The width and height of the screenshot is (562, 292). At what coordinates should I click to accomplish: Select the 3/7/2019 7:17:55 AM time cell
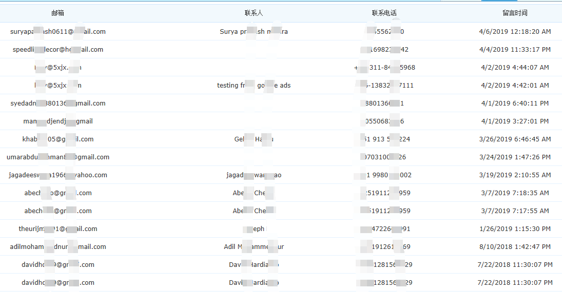[x=515, y=211]
